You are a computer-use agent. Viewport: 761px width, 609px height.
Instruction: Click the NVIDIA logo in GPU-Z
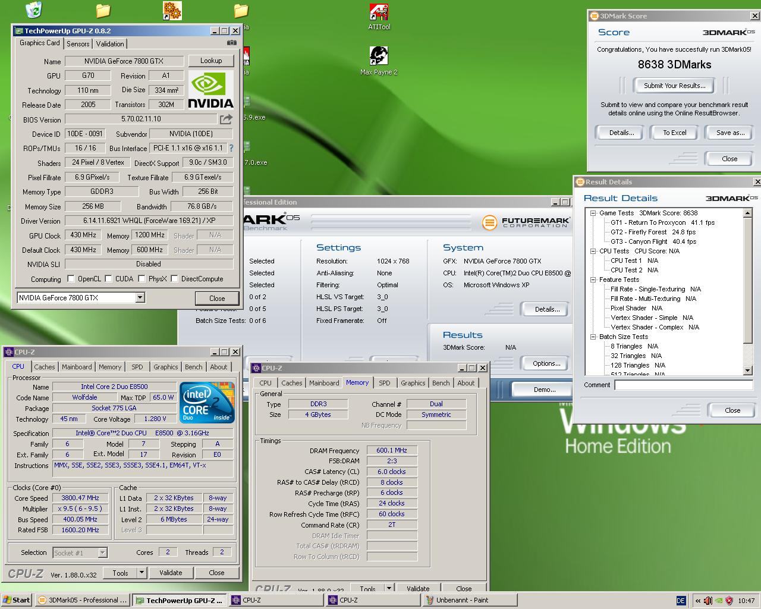point(210,90)
